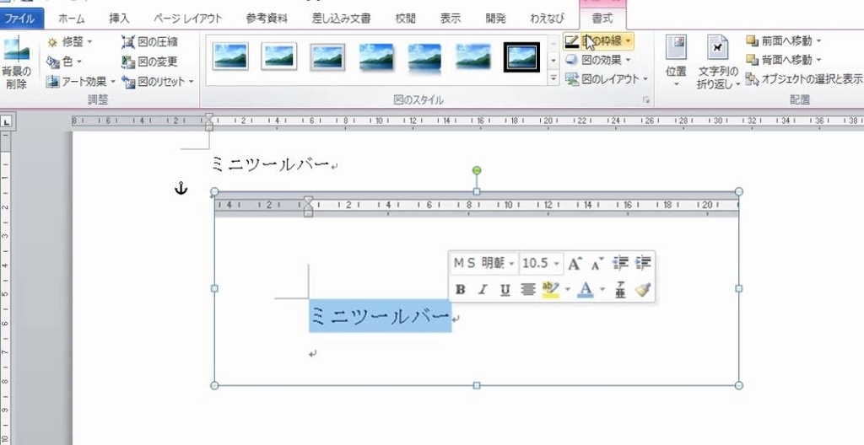Image resolution: width=864 pixels, height=445 pixels.
Task: Click the left-middle sizing handle of the picture
Action: (x=214, y=288)
